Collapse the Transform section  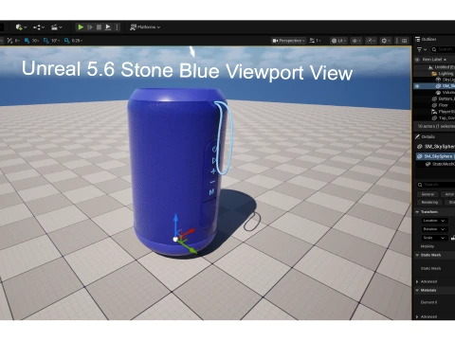417,212
